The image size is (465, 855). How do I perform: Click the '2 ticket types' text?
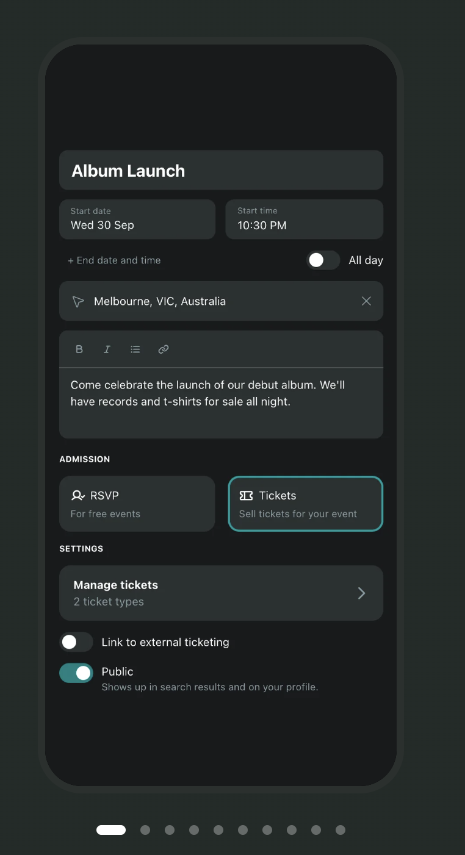tap(109, 602)
